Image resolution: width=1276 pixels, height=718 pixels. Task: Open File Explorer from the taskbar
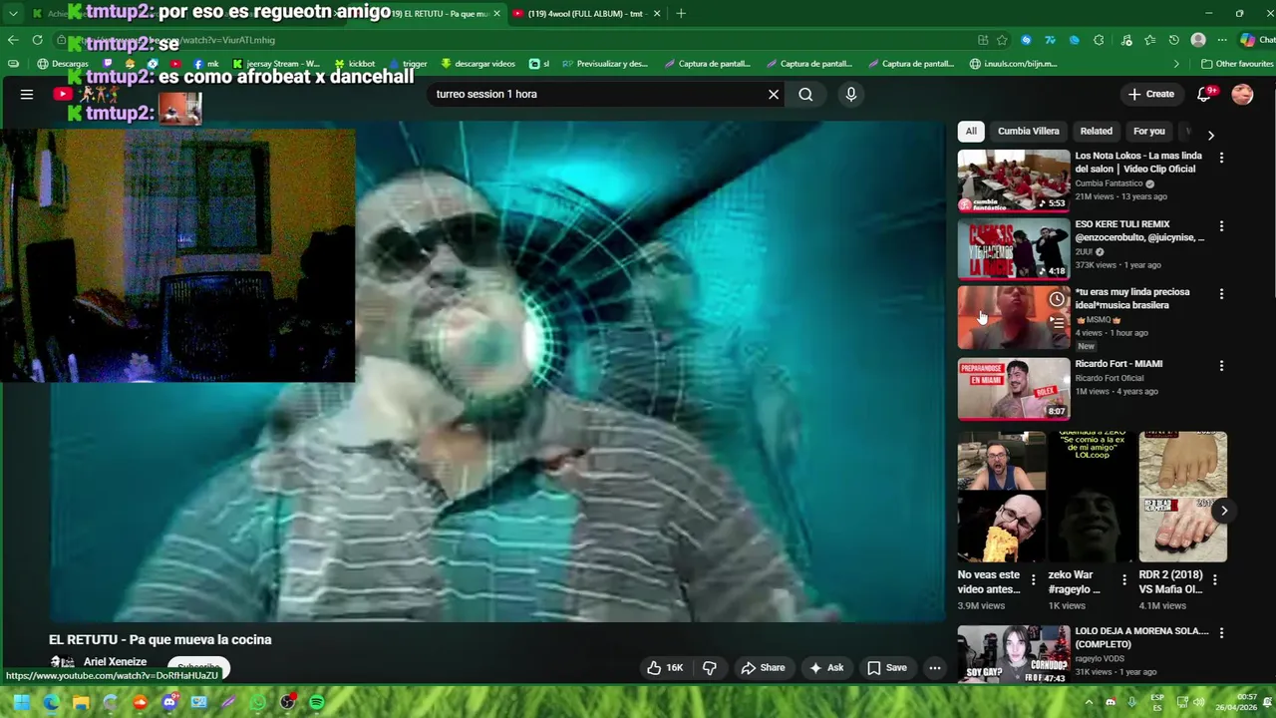coord(81,702)
